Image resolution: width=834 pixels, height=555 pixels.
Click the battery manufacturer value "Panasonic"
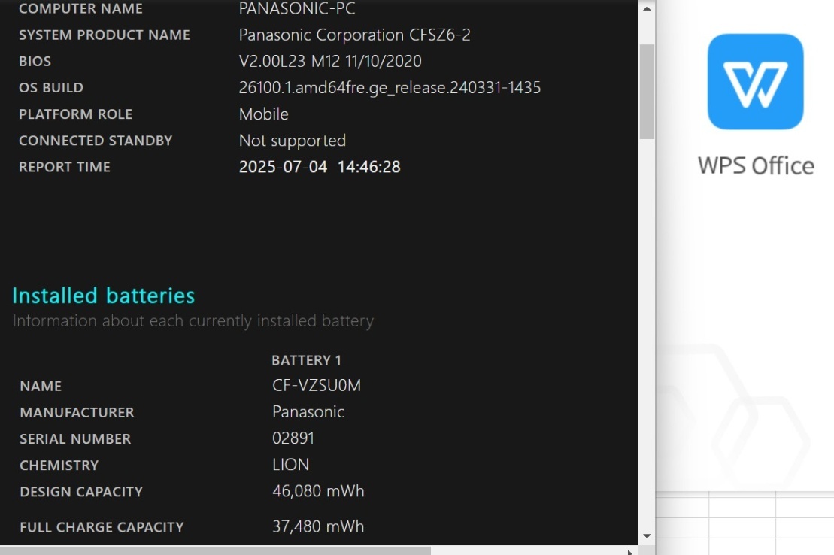pos(308,412)
